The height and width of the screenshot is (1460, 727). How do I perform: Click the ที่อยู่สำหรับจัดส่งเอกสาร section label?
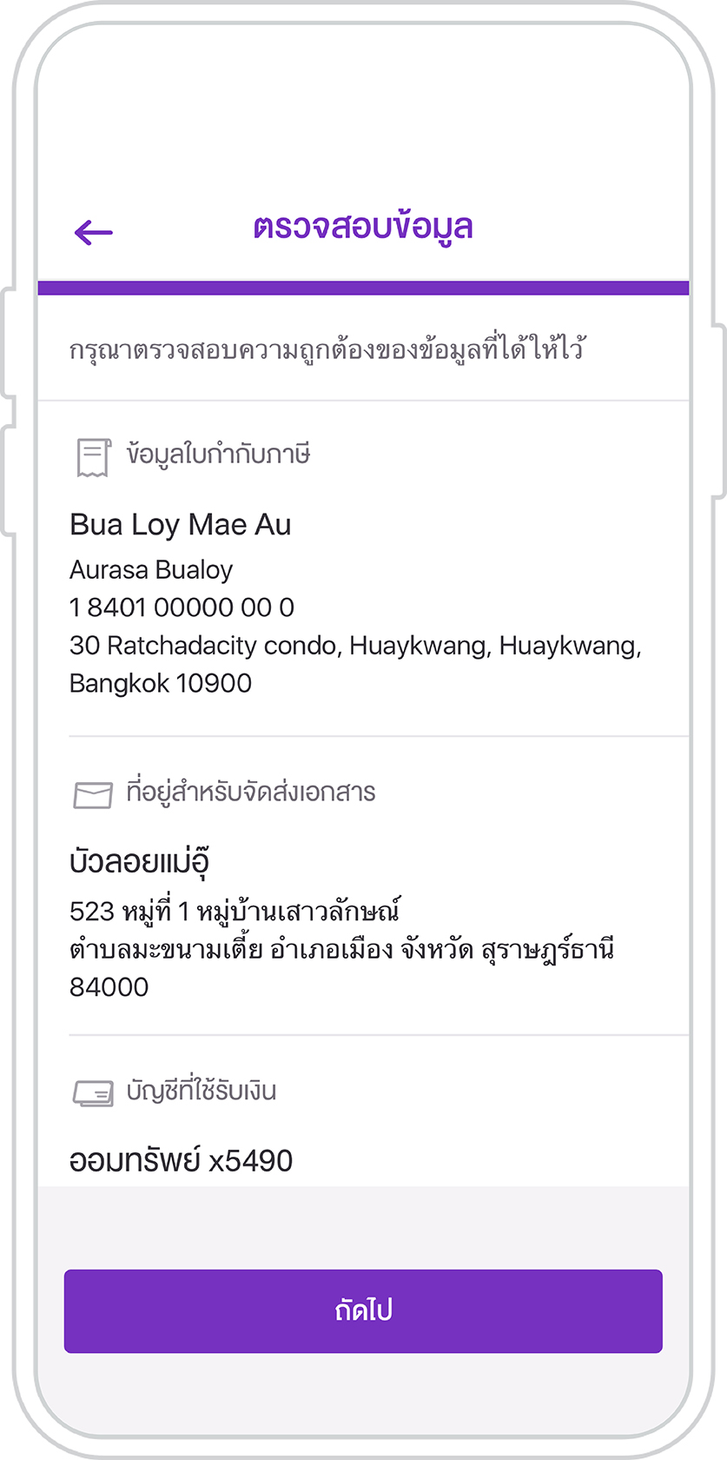(x=251, y=792)
